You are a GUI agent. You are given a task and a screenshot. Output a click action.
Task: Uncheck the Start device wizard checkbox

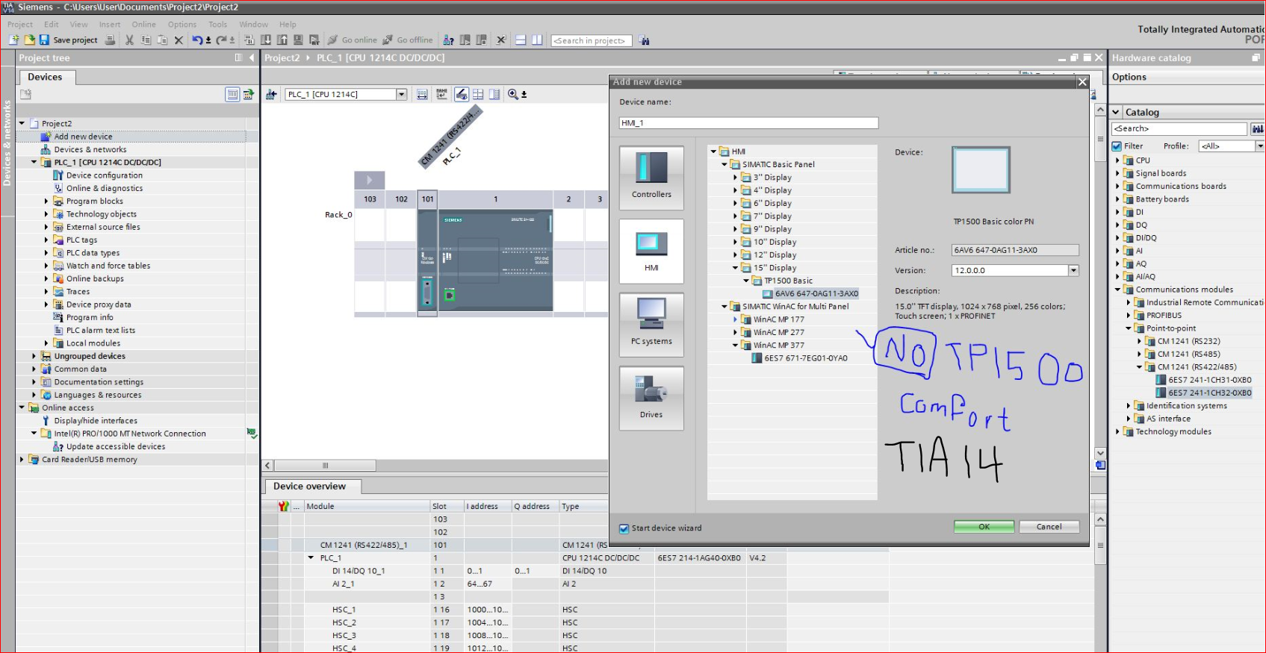coord(624,528)
